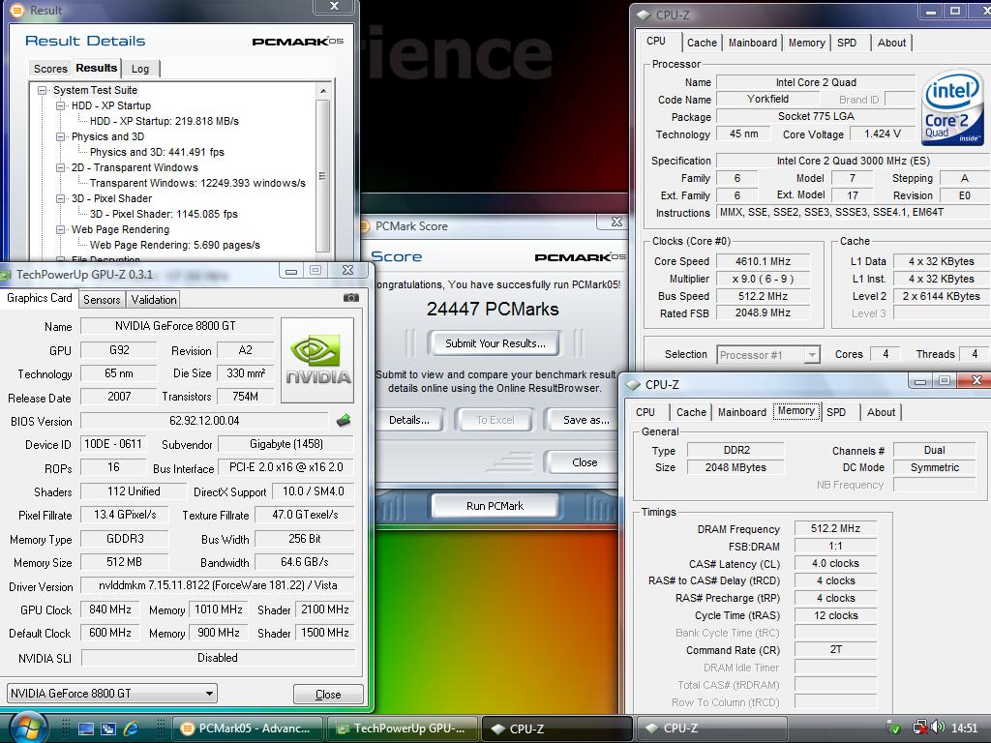
Task: Open About tab in top CPU-Z window
Action: point(891,43)
